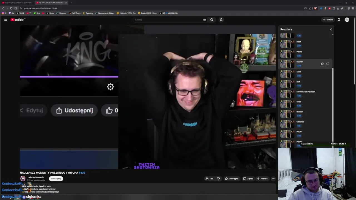This screenshot has width=356, height=200.
Task: Jump to Meduska vs Pajalock chapter
Action: click(305, 94)
